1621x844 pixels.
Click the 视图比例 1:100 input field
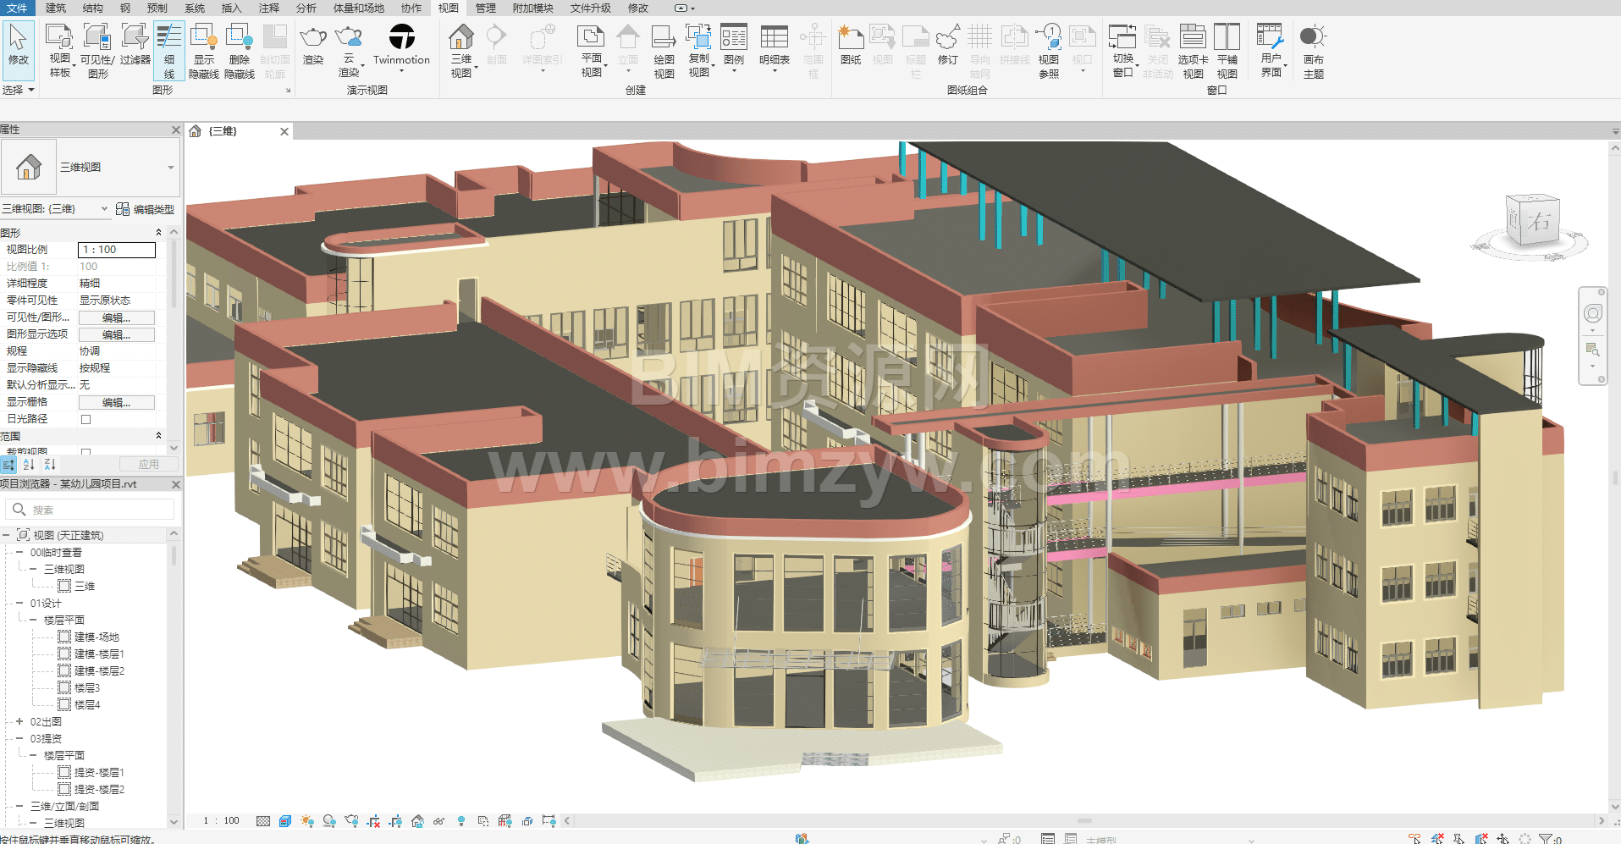click(117, 250)
